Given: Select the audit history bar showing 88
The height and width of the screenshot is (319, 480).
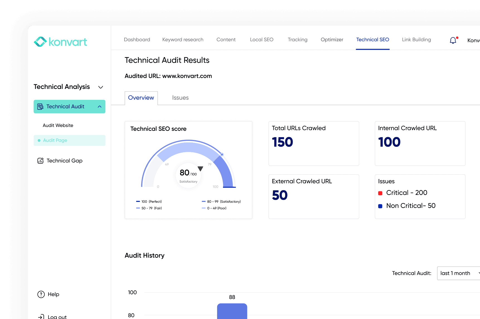Looking at the screenshot, I should 232,311.
